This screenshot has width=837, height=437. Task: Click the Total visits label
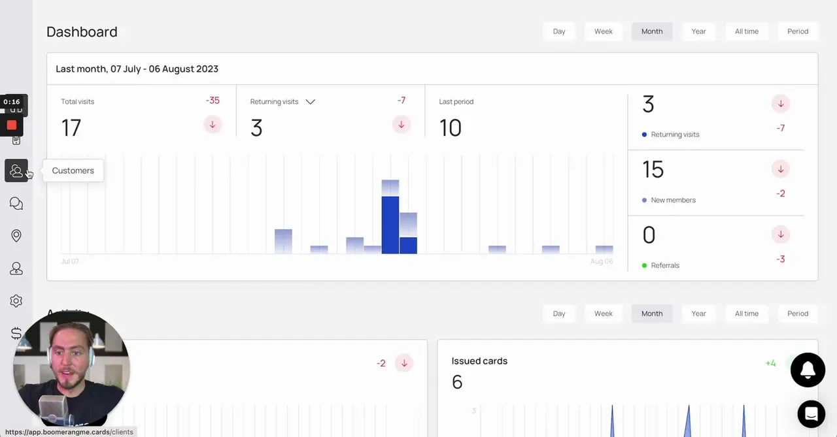point(77,102)
